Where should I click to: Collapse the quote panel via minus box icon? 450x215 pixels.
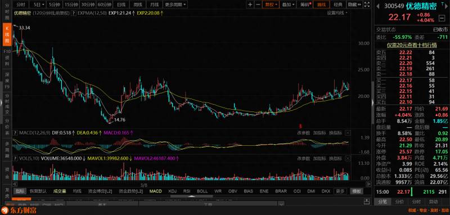(442, 18)
